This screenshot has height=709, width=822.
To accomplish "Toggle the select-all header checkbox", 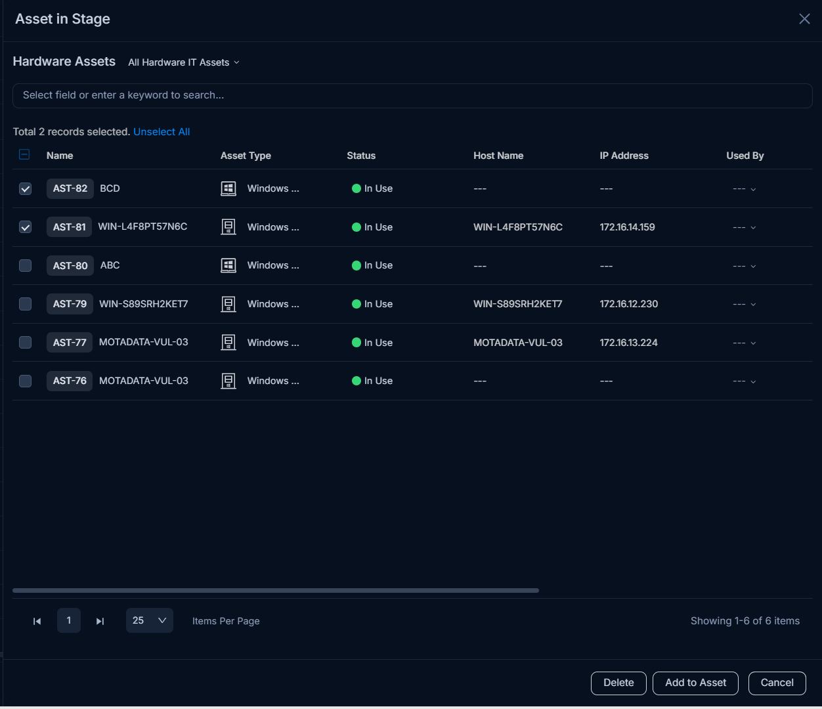I will point(24,155).
